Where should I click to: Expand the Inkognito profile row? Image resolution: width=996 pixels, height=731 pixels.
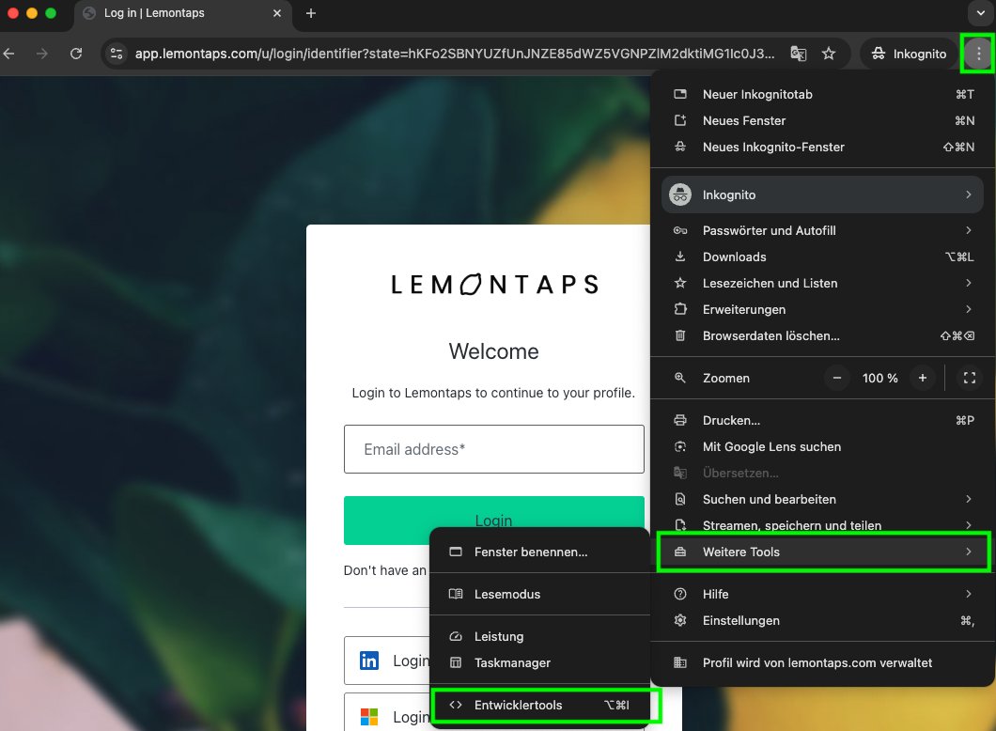(x=822, y=195)
